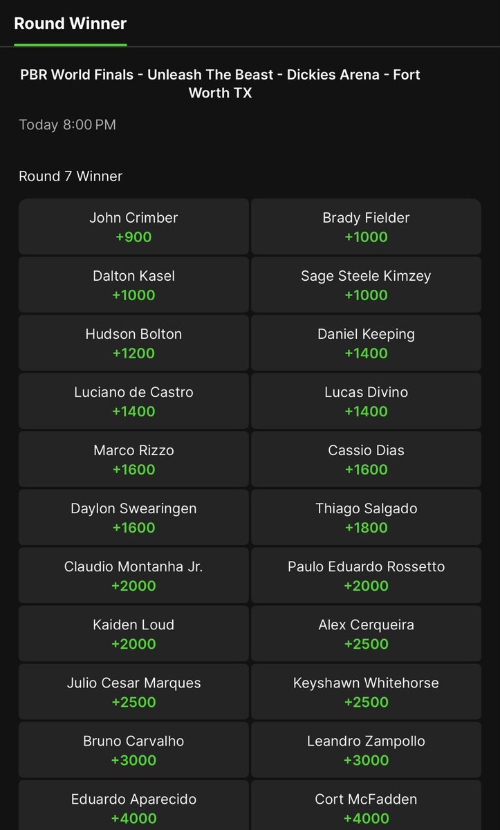Image resolution: width=500 pixels, height=830 pixels.
Task: Choose Dalton Kasel +1000 odds
Action: [133, 285]
